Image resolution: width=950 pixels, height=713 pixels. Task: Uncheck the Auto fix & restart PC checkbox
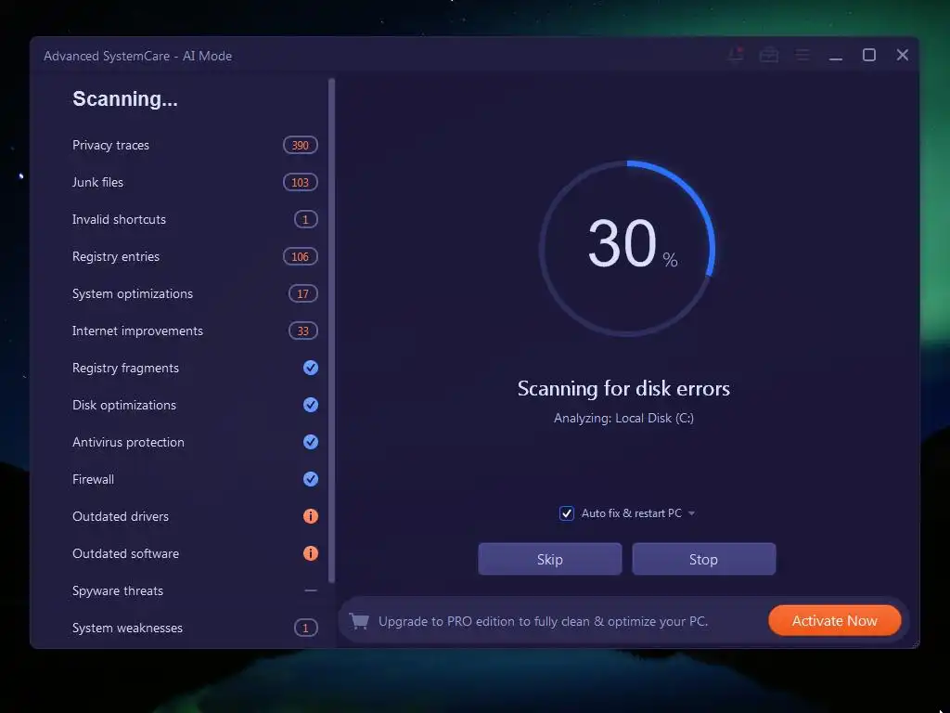567,513
